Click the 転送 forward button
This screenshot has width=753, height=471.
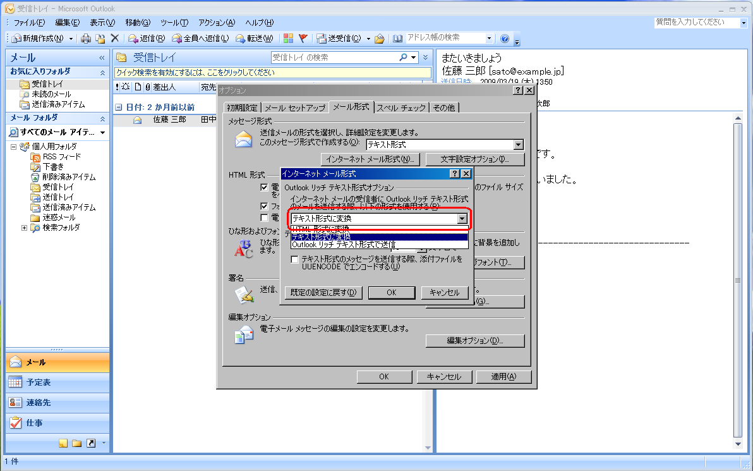(254, 39)
